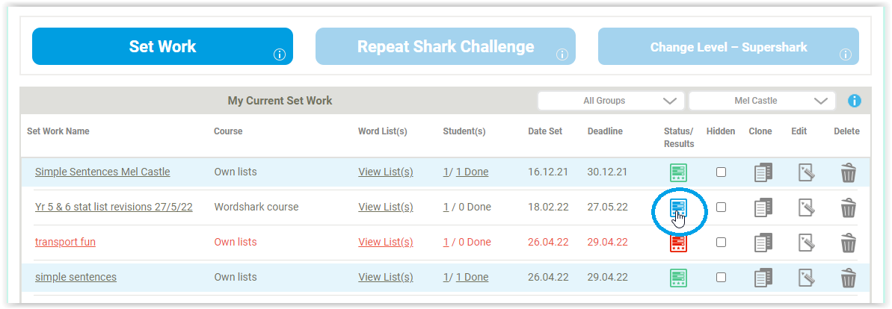Edit the transport fun set work
892x309 pixels.
tap(806, 243)
